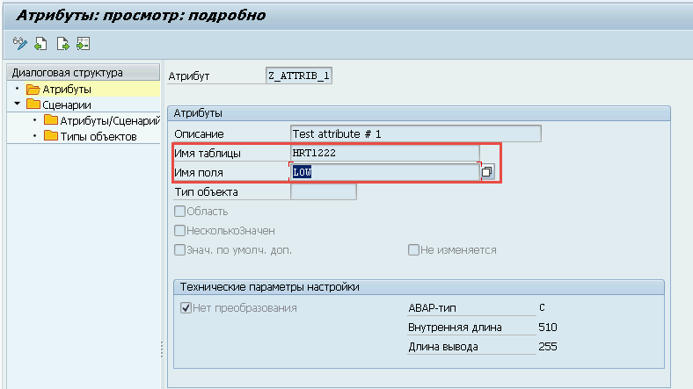This screenshot has width=693, height=389.
Task: Click the Display/Change toggle pencil icon
Action: click(20, 43)
